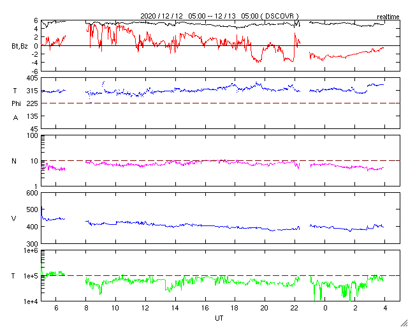Click the "45" tick value
The image size is (408, 327).
pos(34,129)
